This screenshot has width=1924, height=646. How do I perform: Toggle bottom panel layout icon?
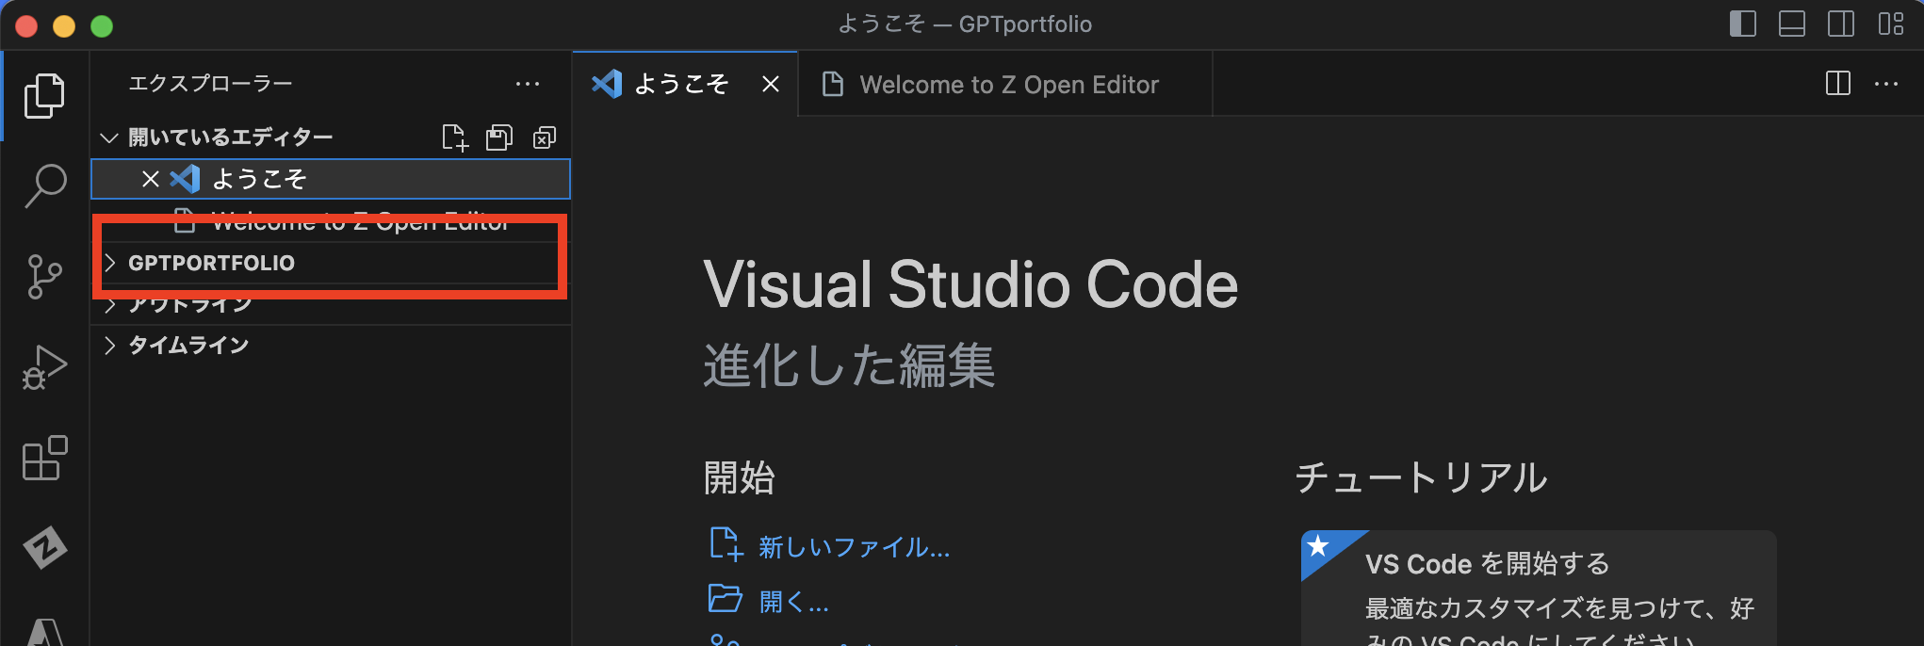[1792, 24]
